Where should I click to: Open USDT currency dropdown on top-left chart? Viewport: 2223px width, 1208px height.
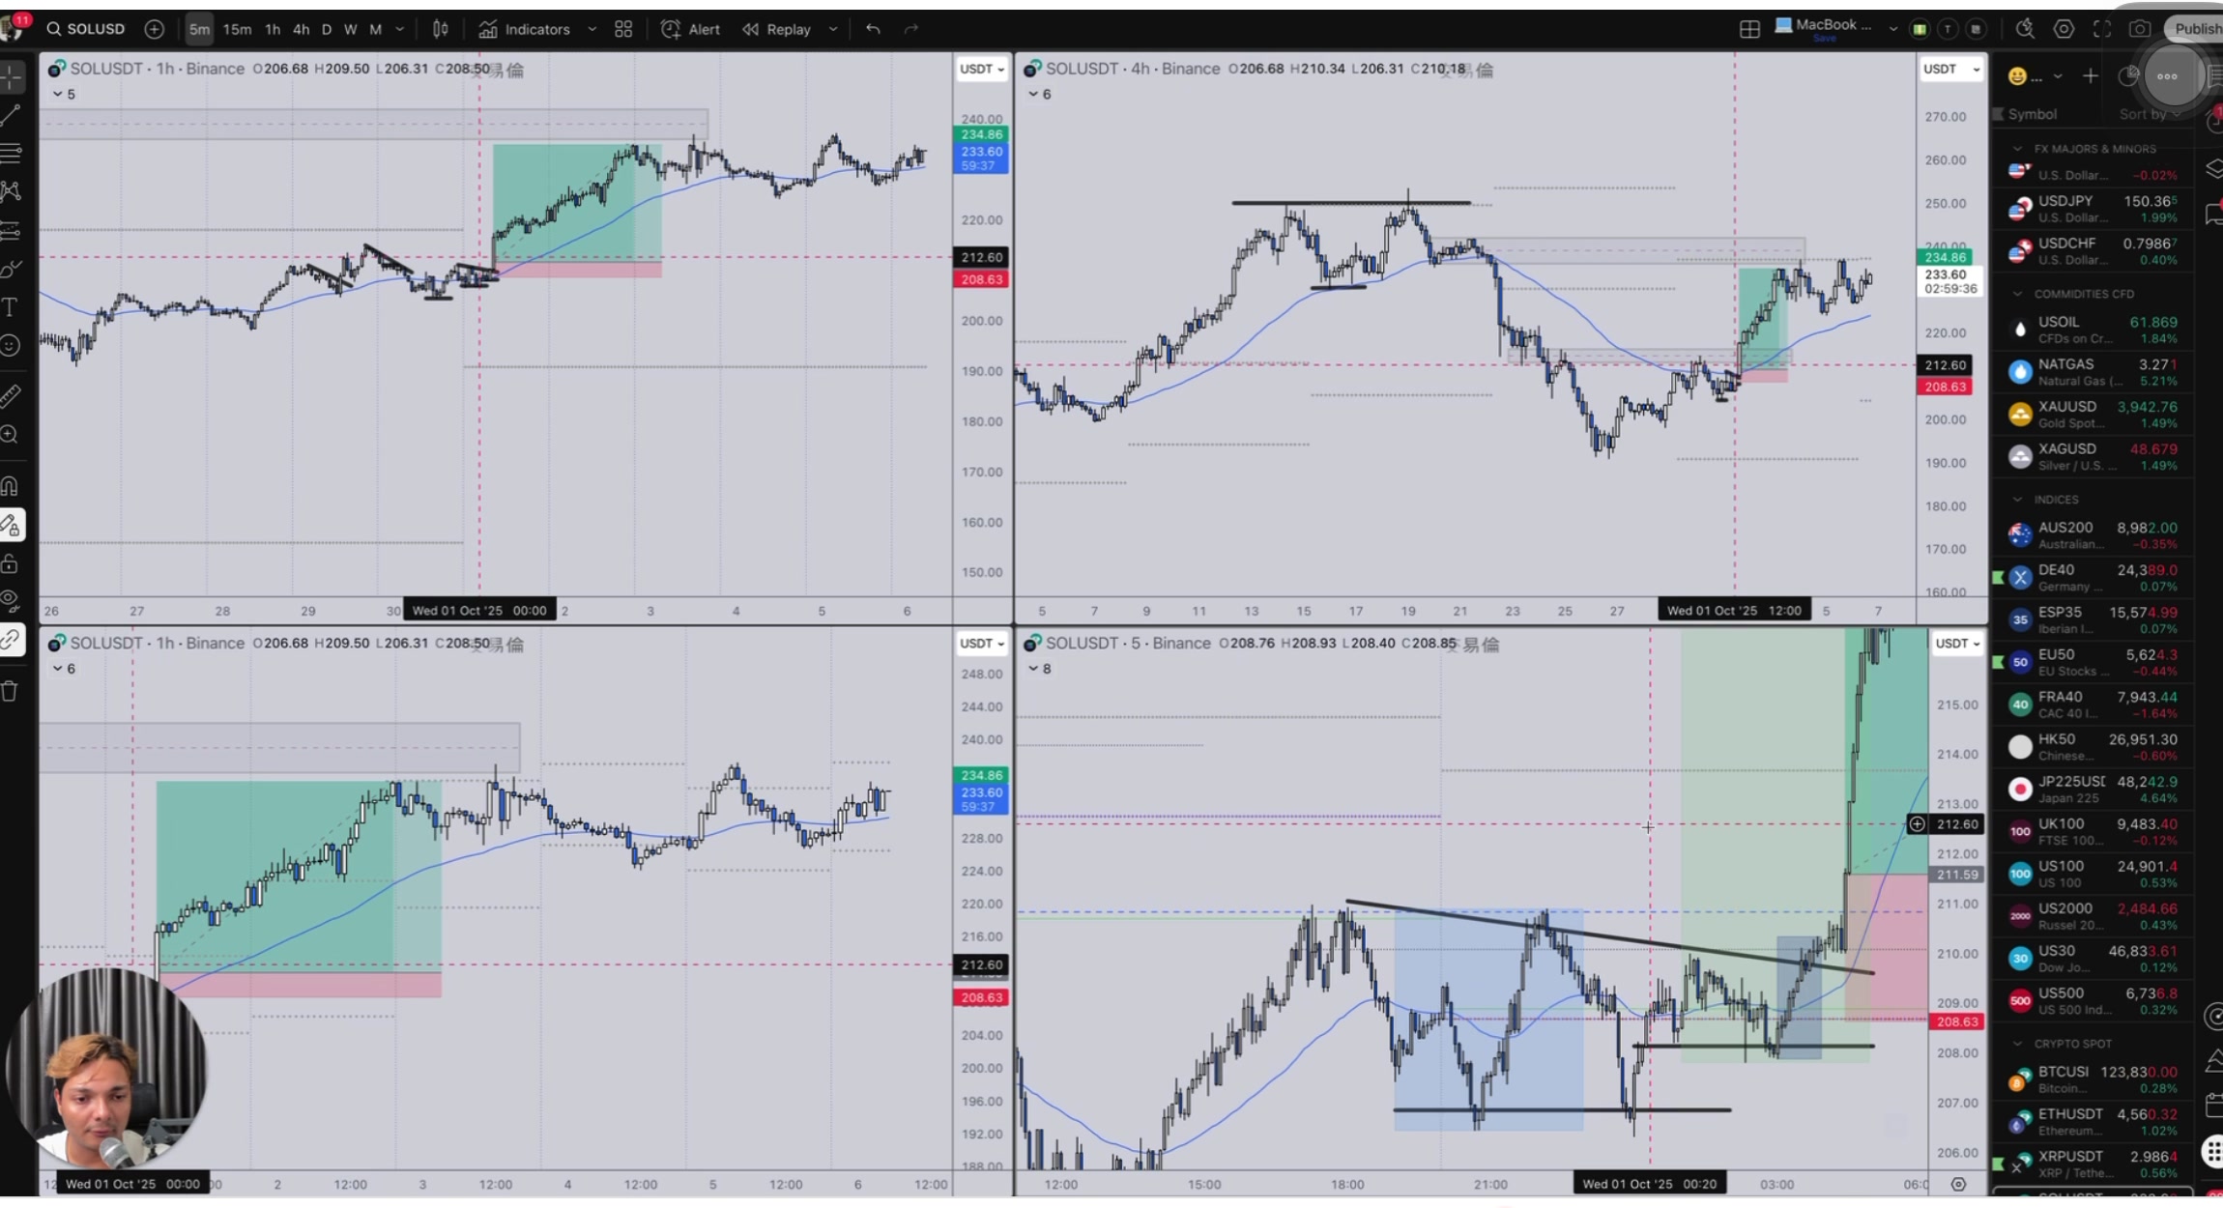tap(981, 69)
